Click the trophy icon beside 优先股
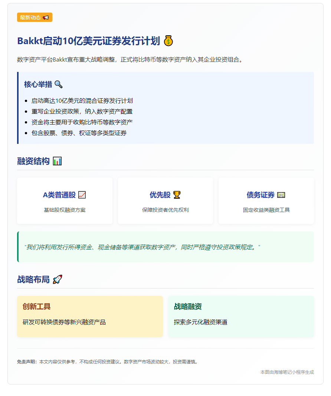The image size is (331, 396). [x=177, y=195]
